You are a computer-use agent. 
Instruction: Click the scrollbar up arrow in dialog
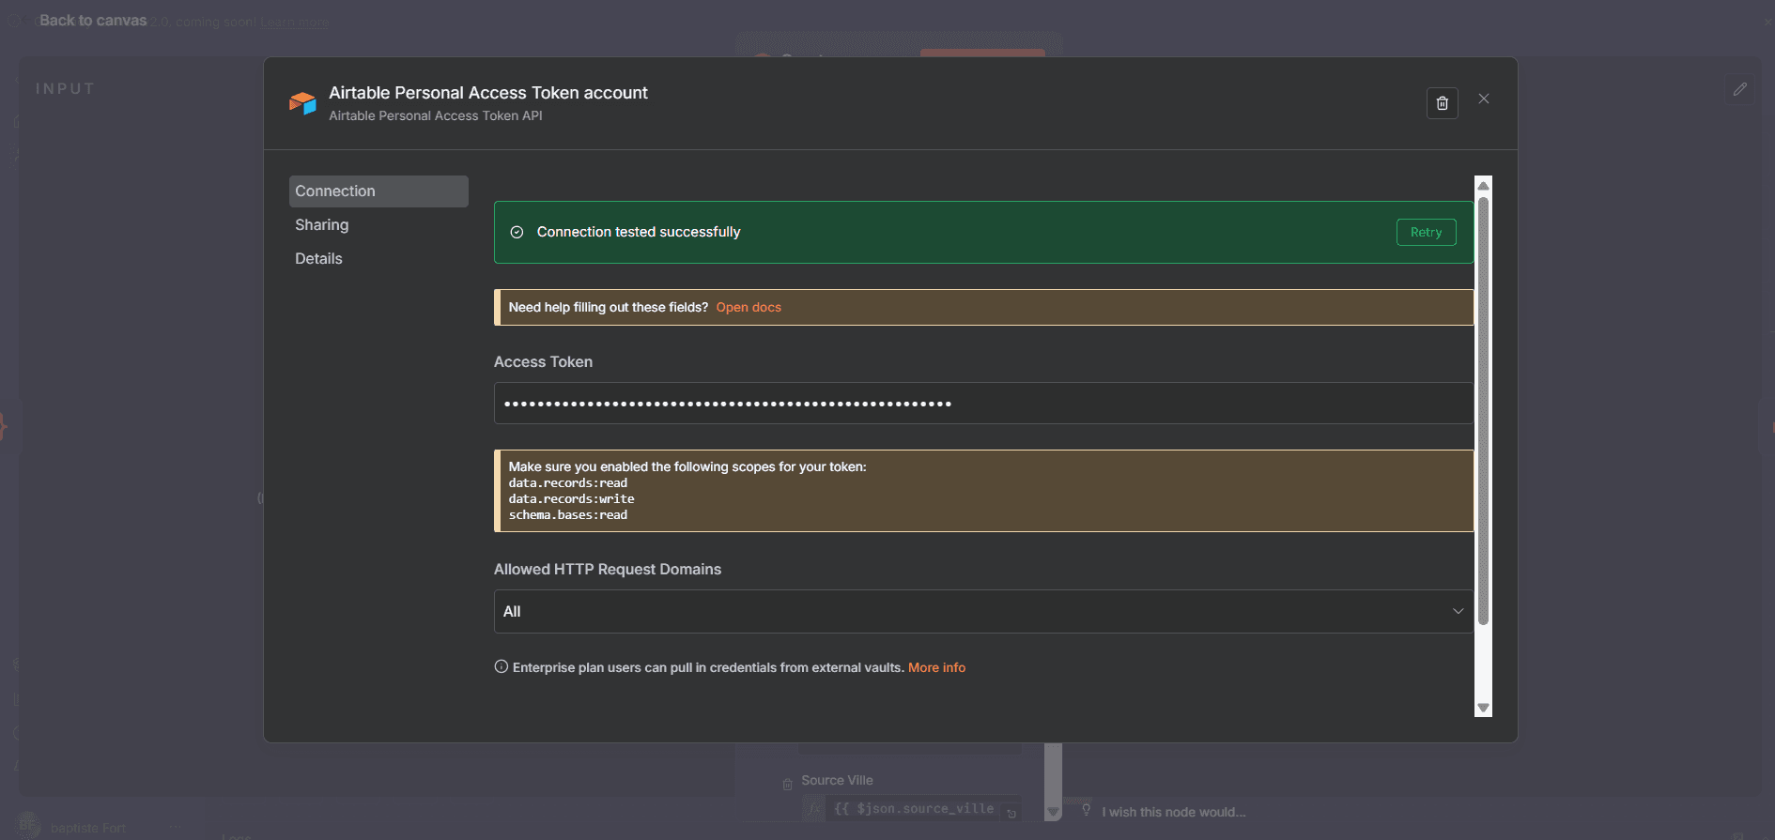click(1483, 185)
